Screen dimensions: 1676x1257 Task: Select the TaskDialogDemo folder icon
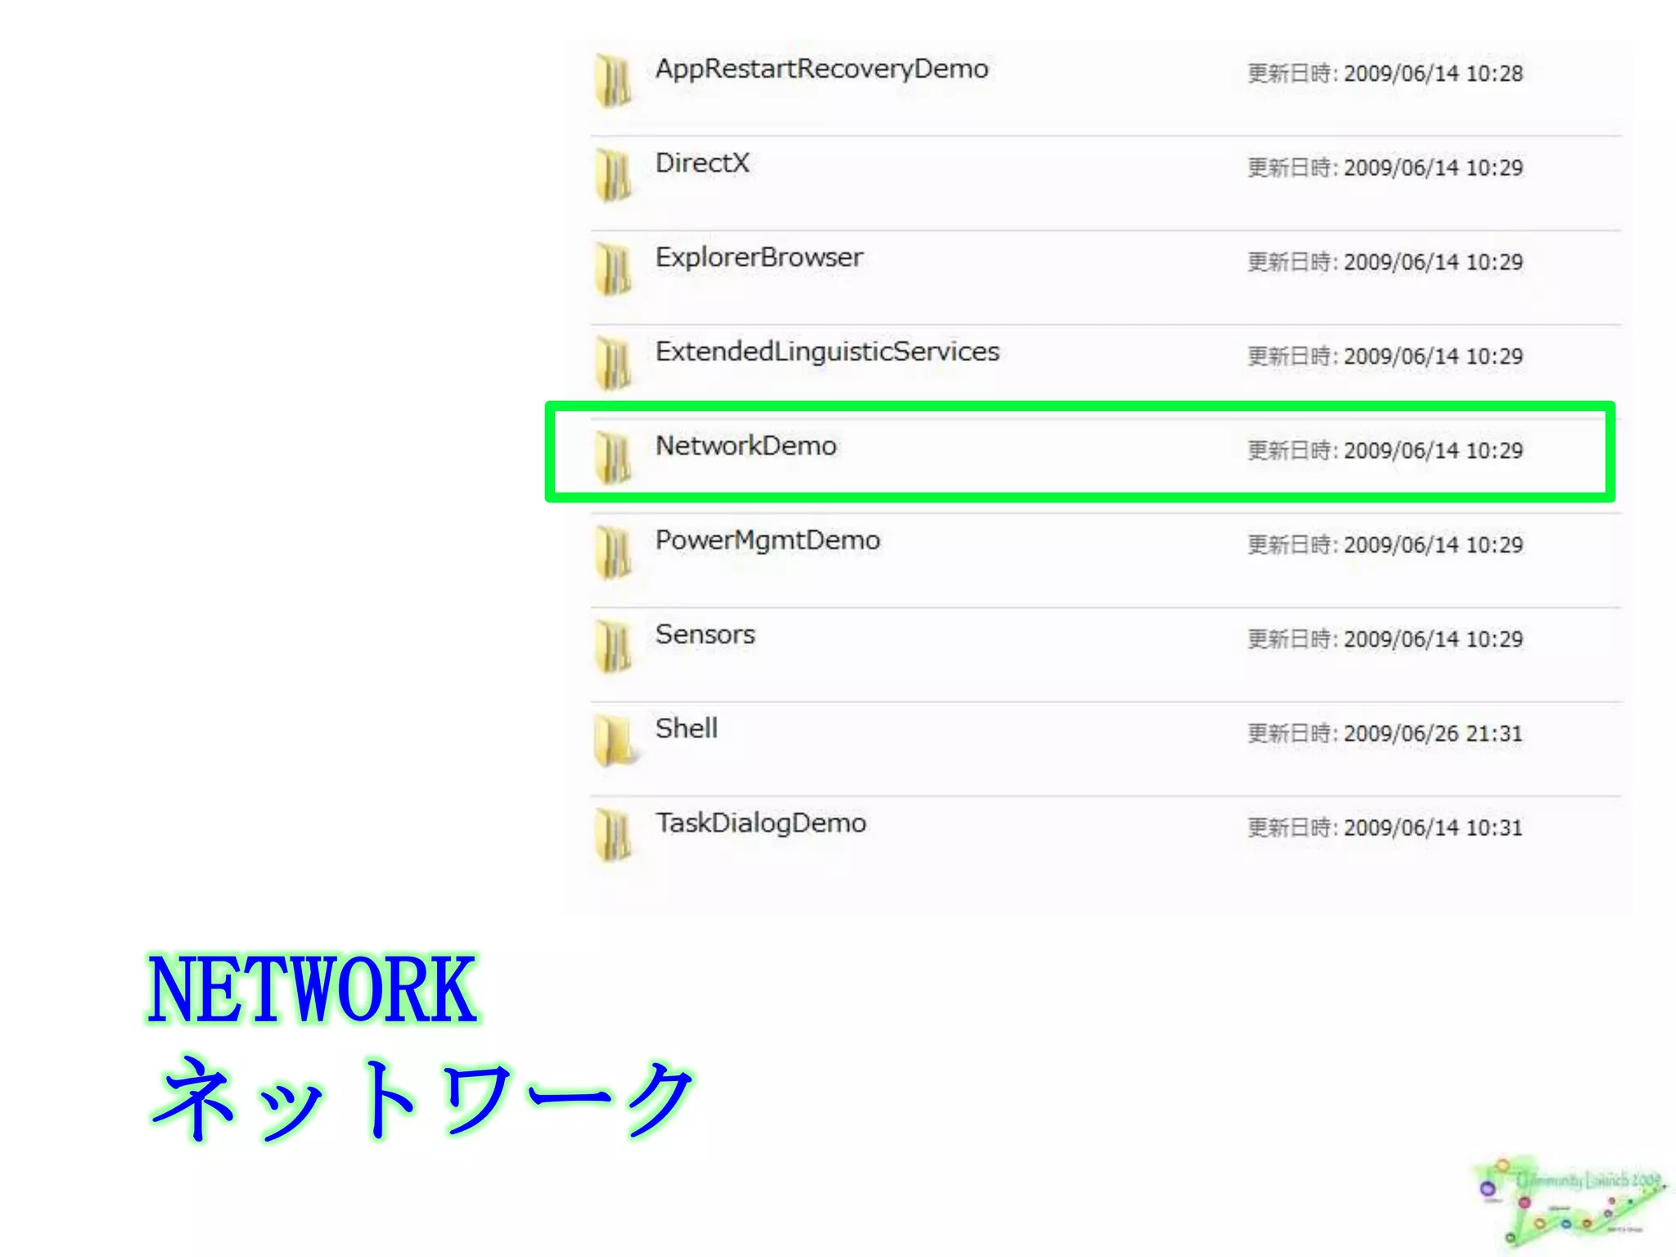click(613, 834)
